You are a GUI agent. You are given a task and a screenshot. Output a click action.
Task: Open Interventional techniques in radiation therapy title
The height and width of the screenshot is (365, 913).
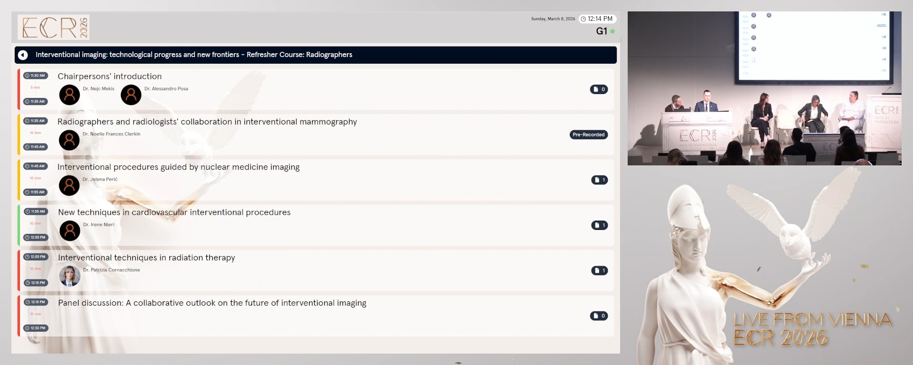click(146, 258)
